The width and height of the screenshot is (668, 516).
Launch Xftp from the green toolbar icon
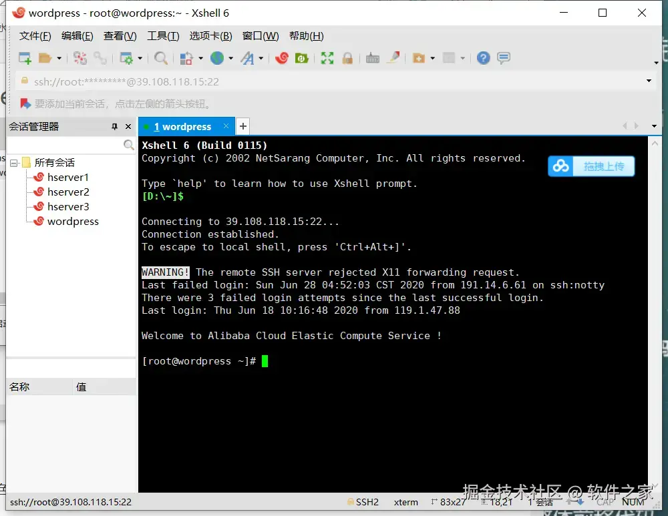click(x=302, y=58)
